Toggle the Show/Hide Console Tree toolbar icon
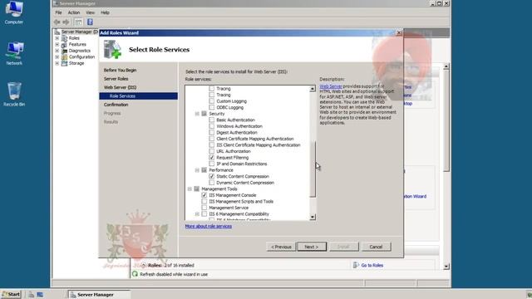 pyautogui.click(x=78, y=22)
